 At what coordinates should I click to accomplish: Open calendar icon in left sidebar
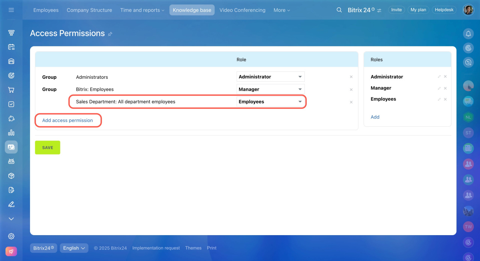pyautogui.click(x=11, y=47)
